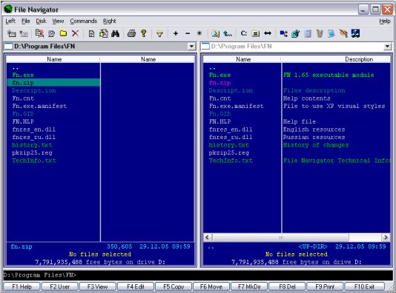Click the F5 Copy button
Image resolution: width=396 pixels, height=293 pixels.
pyautogui.click(x=174, y=286)
